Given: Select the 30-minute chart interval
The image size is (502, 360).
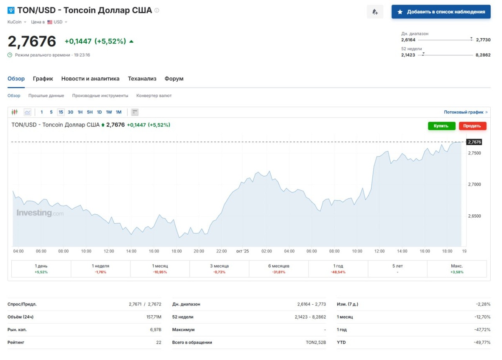Looking at the screenshot, I should click(x=70, y=112).
